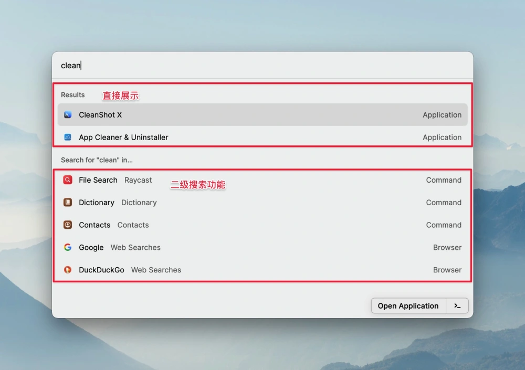Open the actions panel terminal-prompt icon
This screenshot has height=370, width=525.
pos(457,306)
